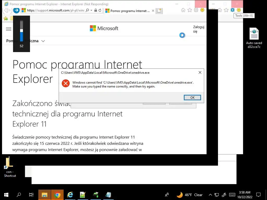267x200 pixels.
Task: Click the 'Pomoc programu Internet Explorer' heading
Action: coord(77,71)
